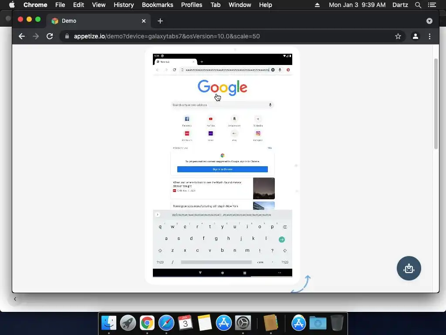Tap the microphone in the emulated address bar
The height and width of the screenshot is (335, 446).
tap(280, 70)
